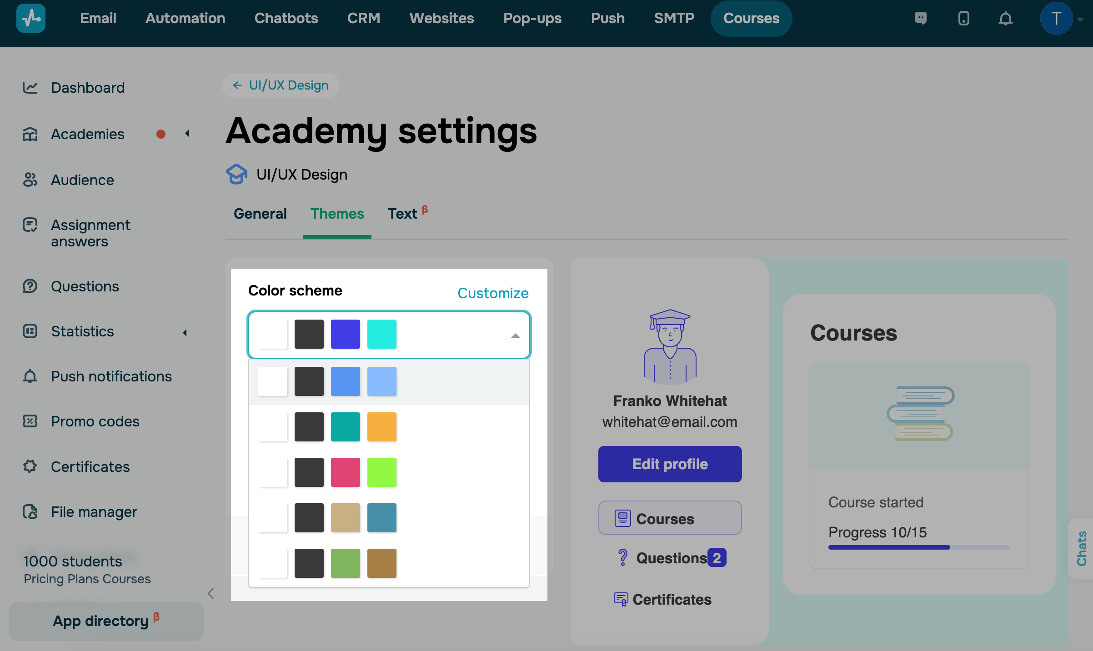The width and height of the screenshot is (1093, 651).
Task: Open Dashboard from the sidebar
Action: (x=87, y=87)
